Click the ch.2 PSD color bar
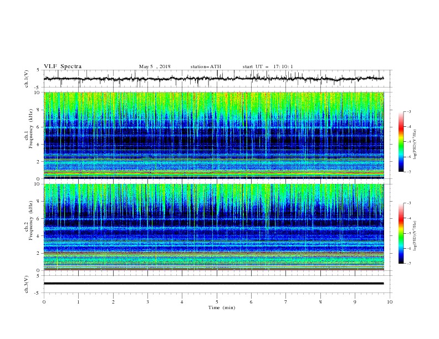The image size is (439, 339). click(401, 233)
